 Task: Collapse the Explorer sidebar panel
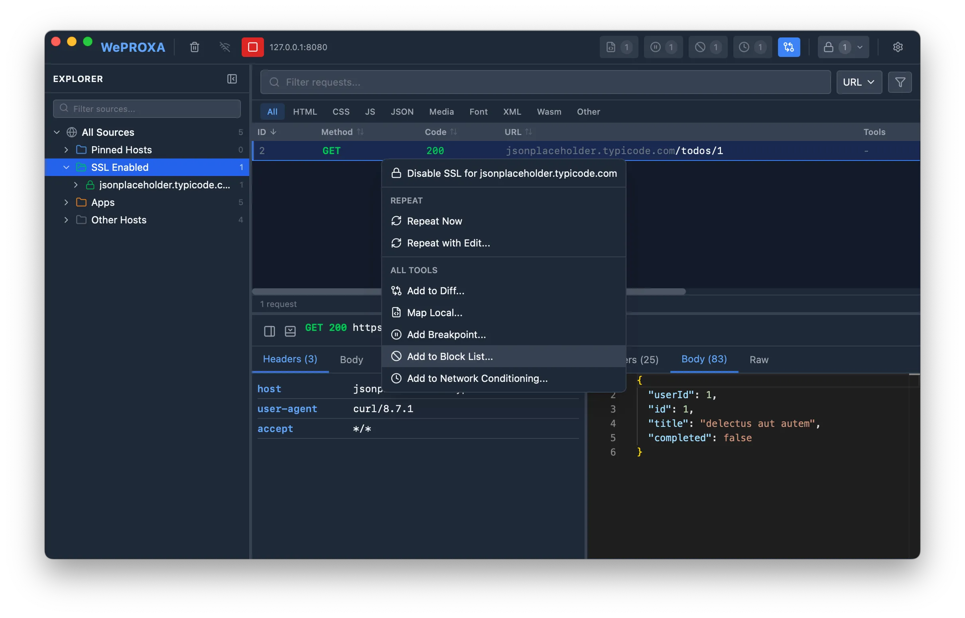coord(232,79)
